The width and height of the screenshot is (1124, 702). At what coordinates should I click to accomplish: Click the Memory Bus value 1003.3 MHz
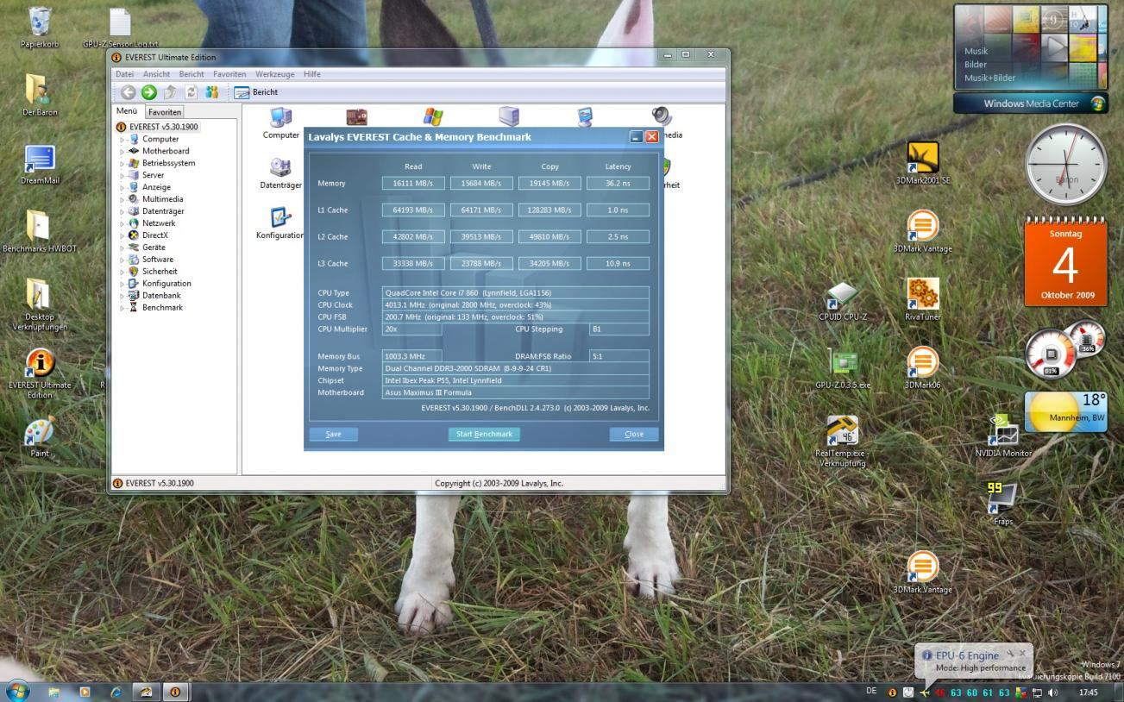pyautogui.click(x=412, y=356)
